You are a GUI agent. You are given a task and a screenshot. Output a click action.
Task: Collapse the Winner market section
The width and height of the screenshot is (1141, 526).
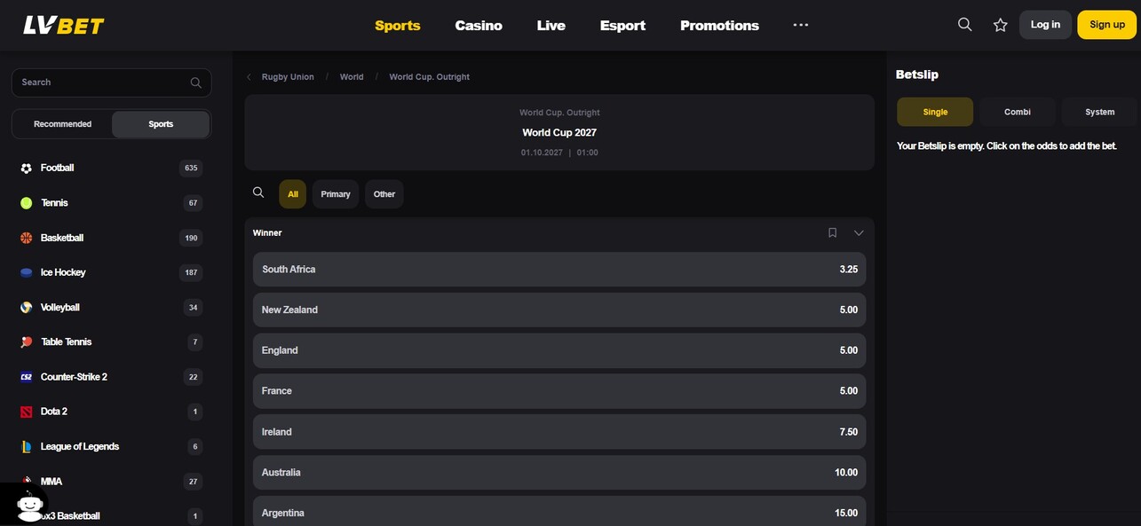point(858,232)
